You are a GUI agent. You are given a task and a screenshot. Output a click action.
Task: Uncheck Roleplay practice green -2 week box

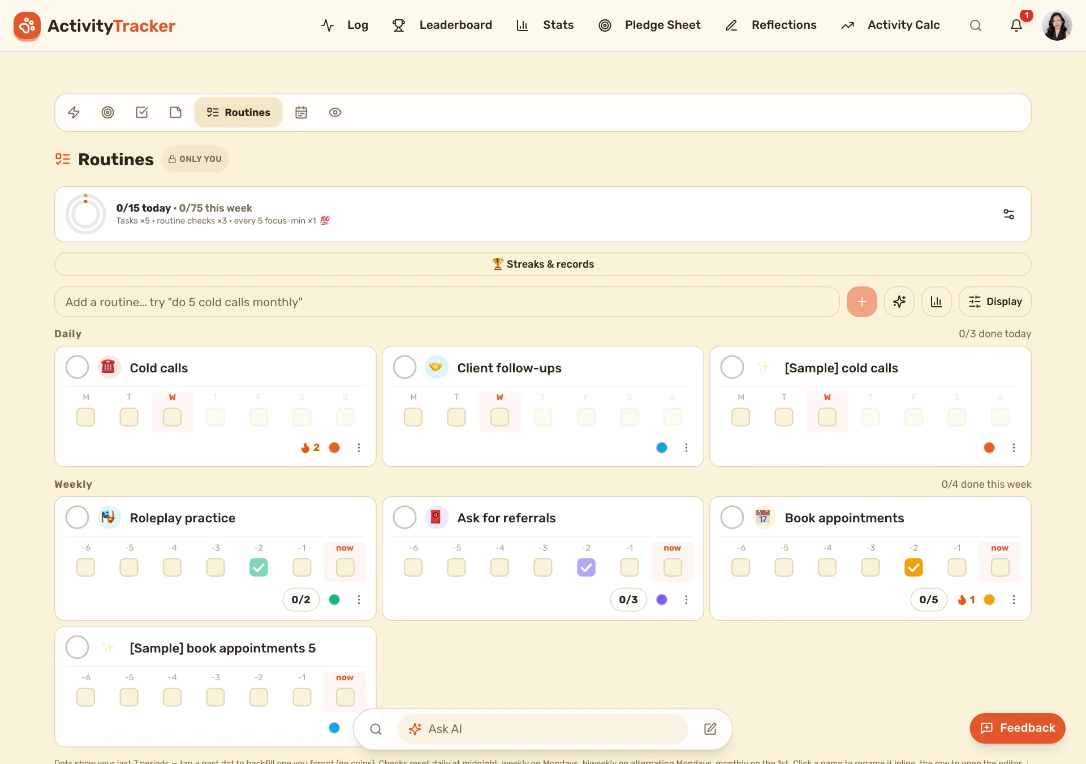point(258,567)
